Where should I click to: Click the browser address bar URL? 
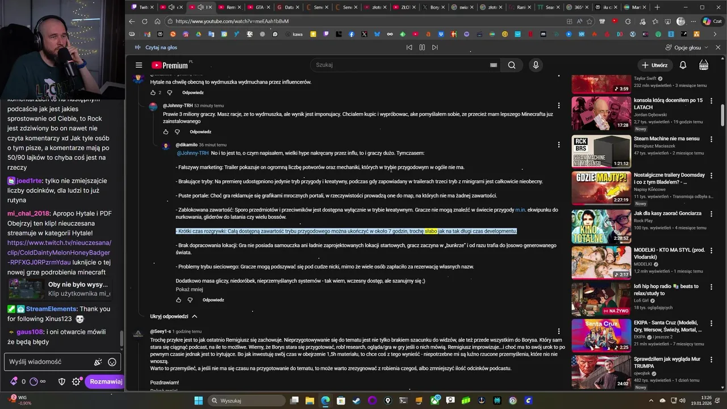232,22
